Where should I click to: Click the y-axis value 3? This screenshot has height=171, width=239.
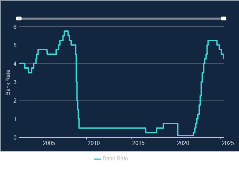click(15, 82)
